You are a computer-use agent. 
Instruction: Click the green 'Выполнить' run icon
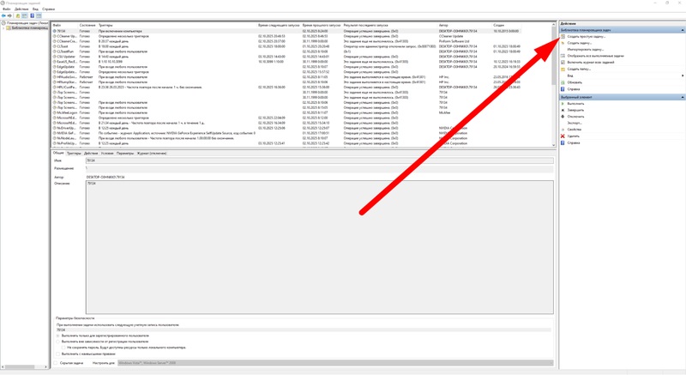pos(563,104)
